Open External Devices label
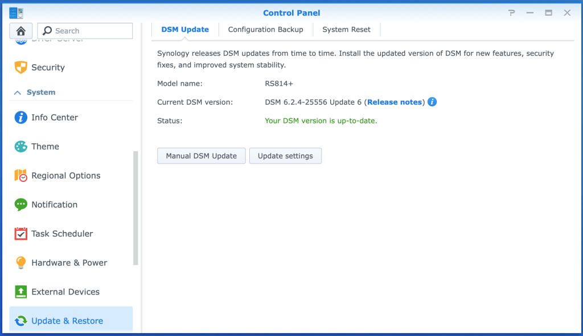This screenshot has width=583, height=336. [65, 292]
